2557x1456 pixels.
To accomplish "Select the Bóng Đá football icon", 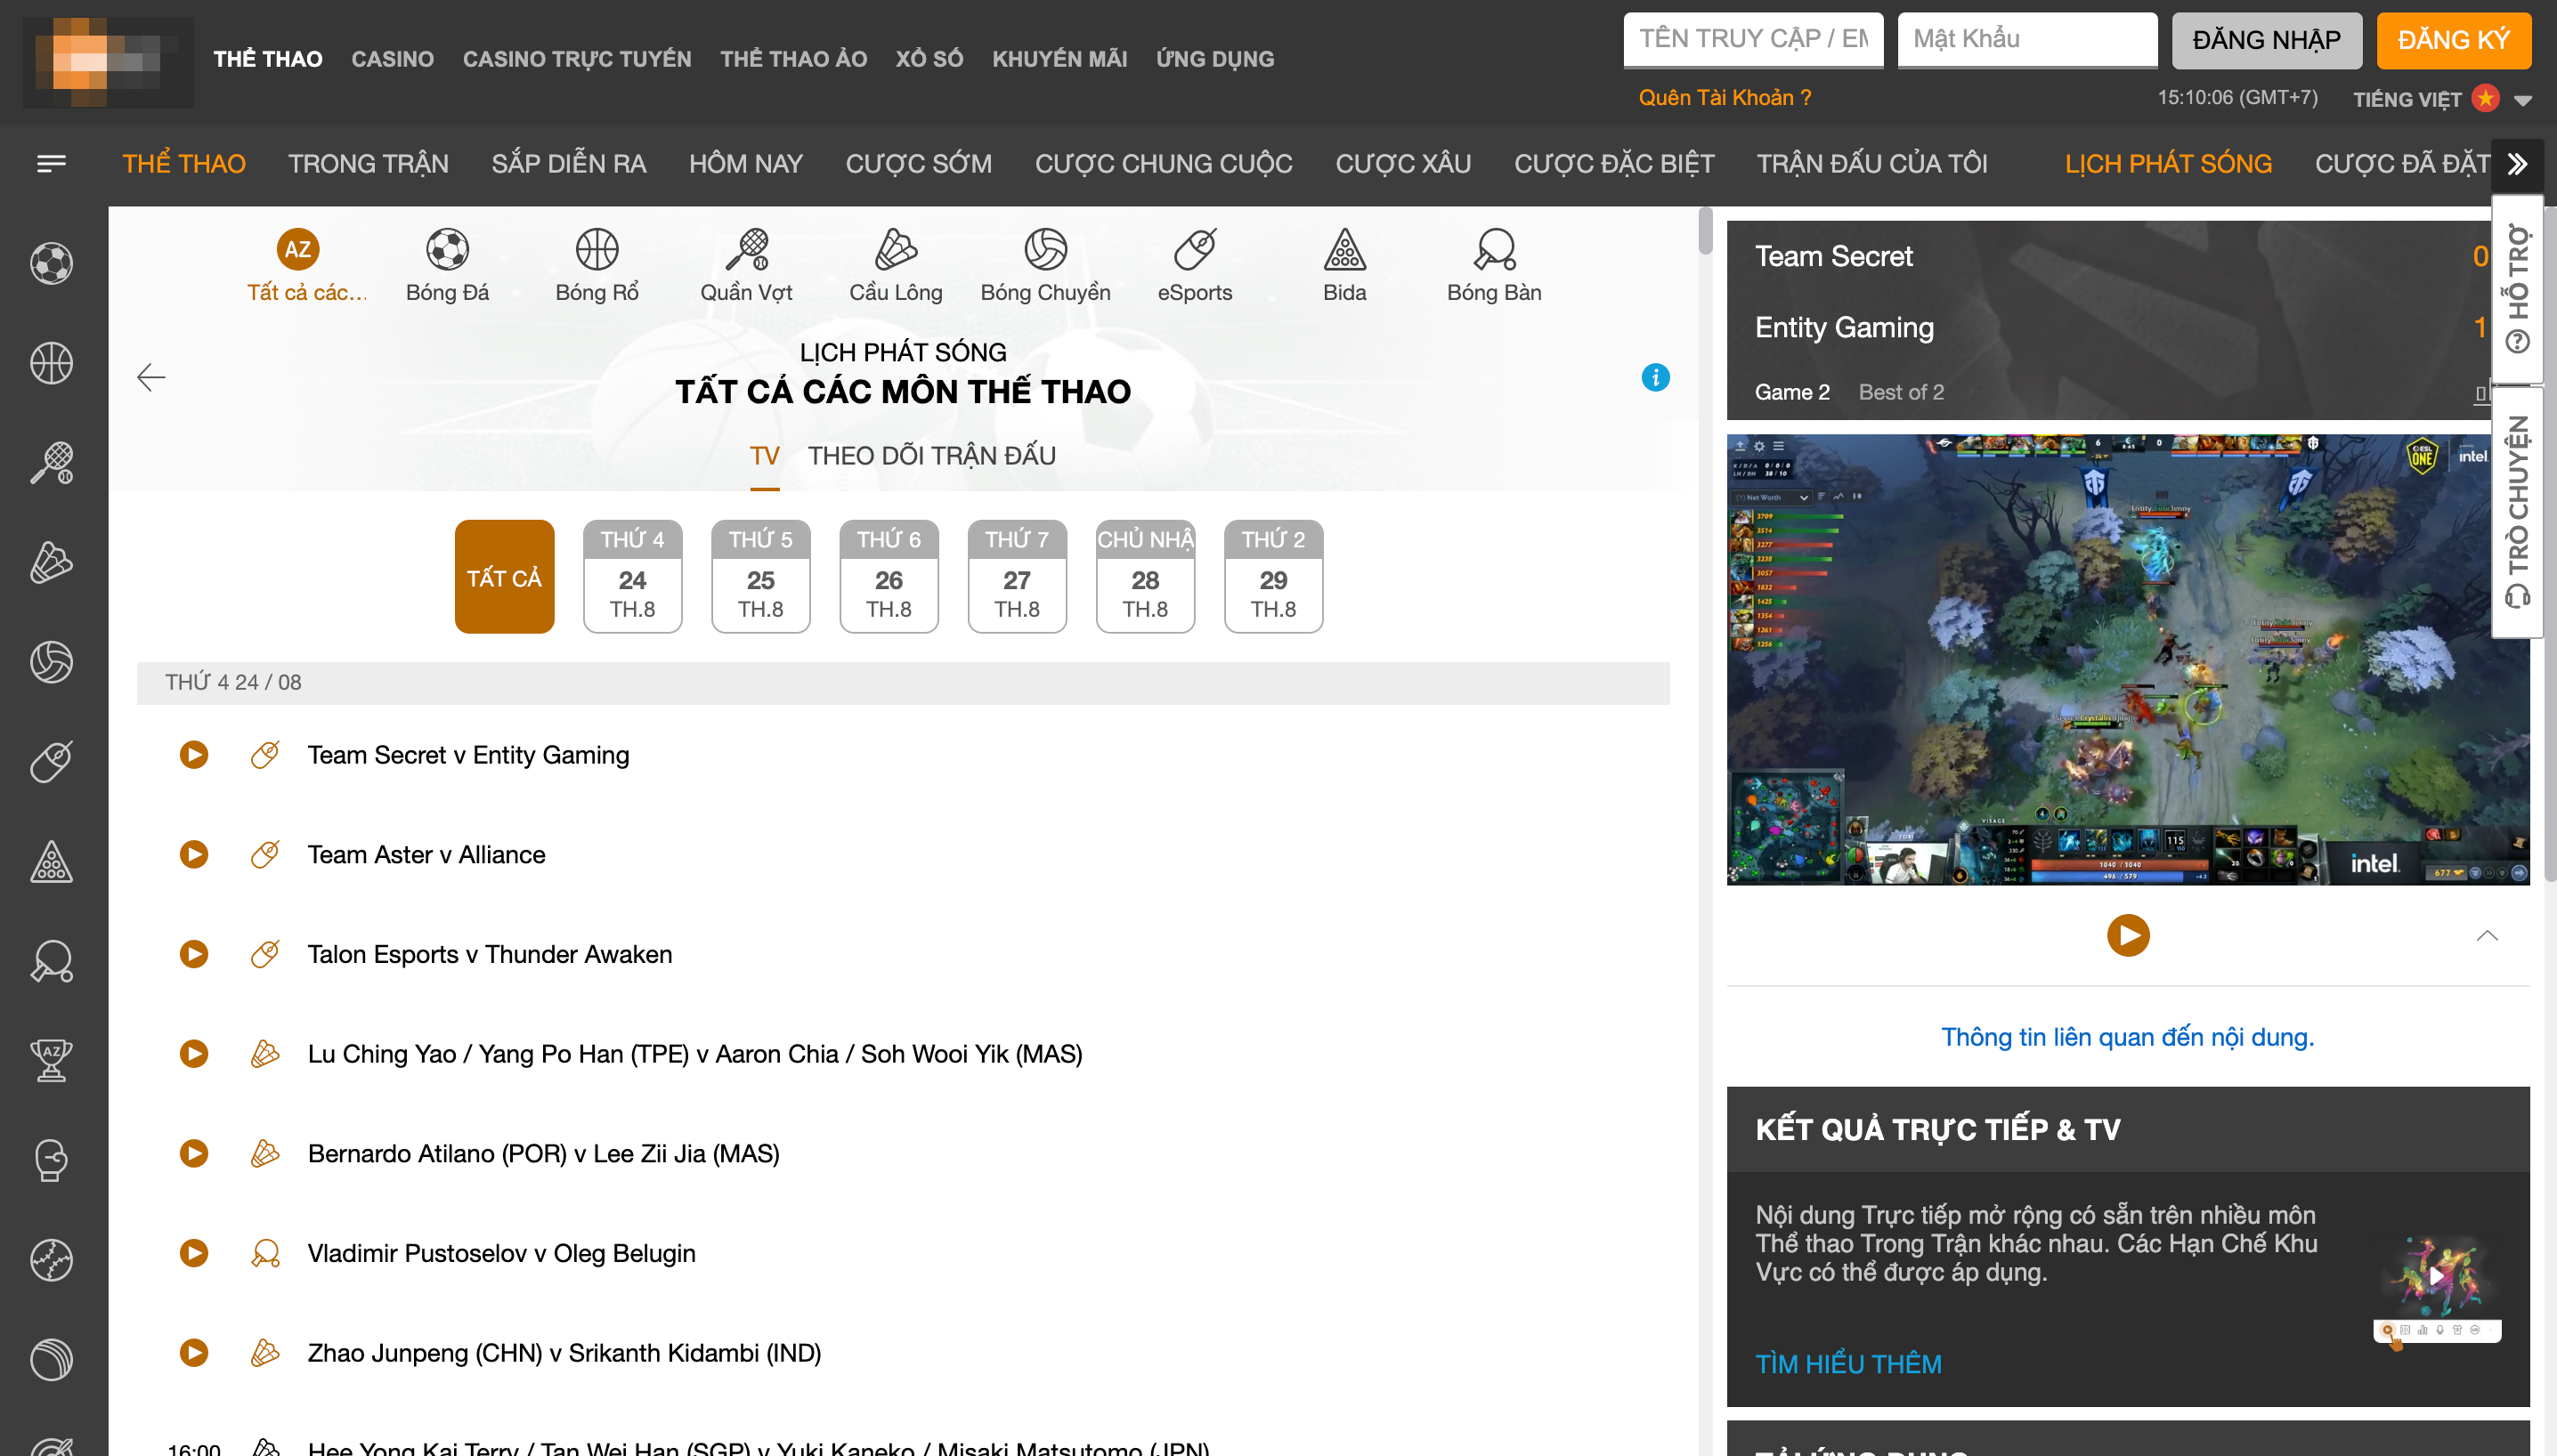I will (x=447, y=250).
